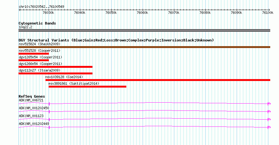Viewport: 279px width, 145px height.
Task: Open variant label esv3891861 (Suktitipat2014)
Action: coord(74,83)
